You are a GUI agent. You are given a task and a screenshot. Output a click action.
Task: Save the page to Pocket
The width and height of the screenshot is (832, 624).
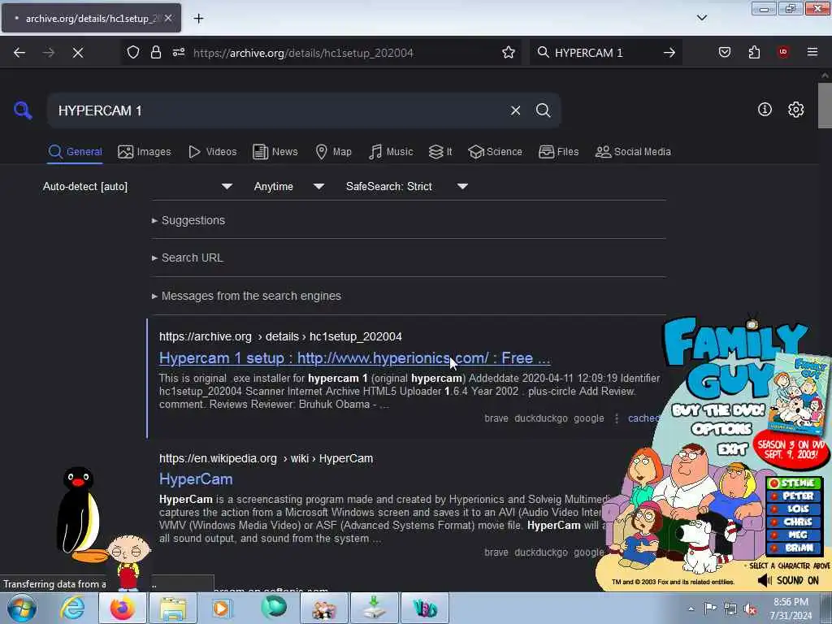click(725, 52)
